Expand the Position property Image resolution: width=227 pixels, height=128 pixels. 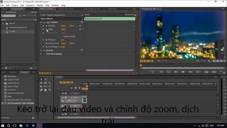43,26
